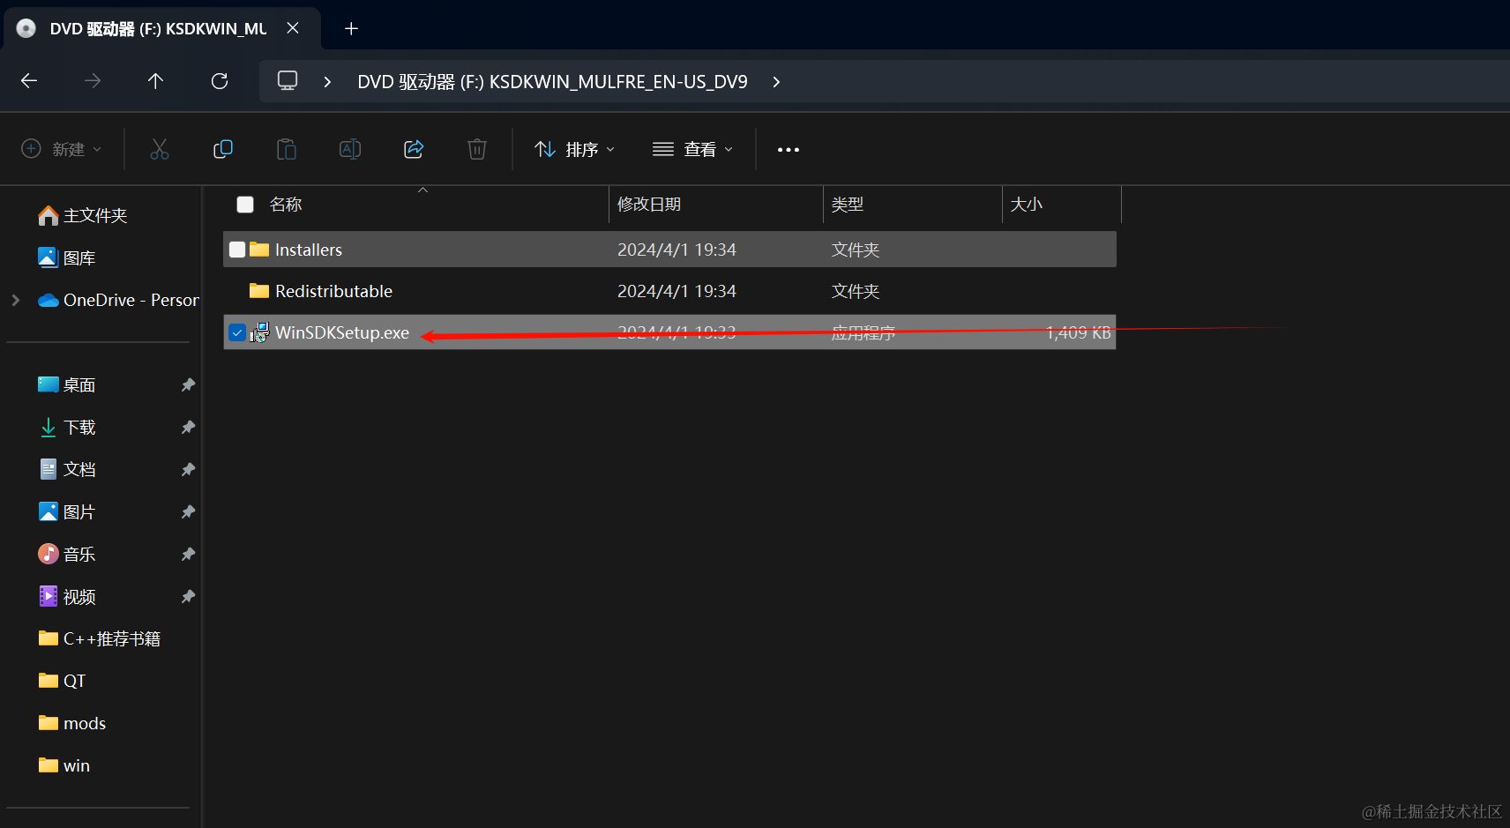Go back with the back arrow
This screenshot has width=1510, height=828.
pyautogui.click(x=29, y=81)
